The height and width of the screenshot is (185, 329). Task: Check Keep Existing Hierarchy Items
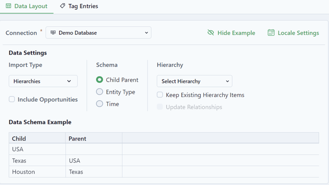pos(160,95)
